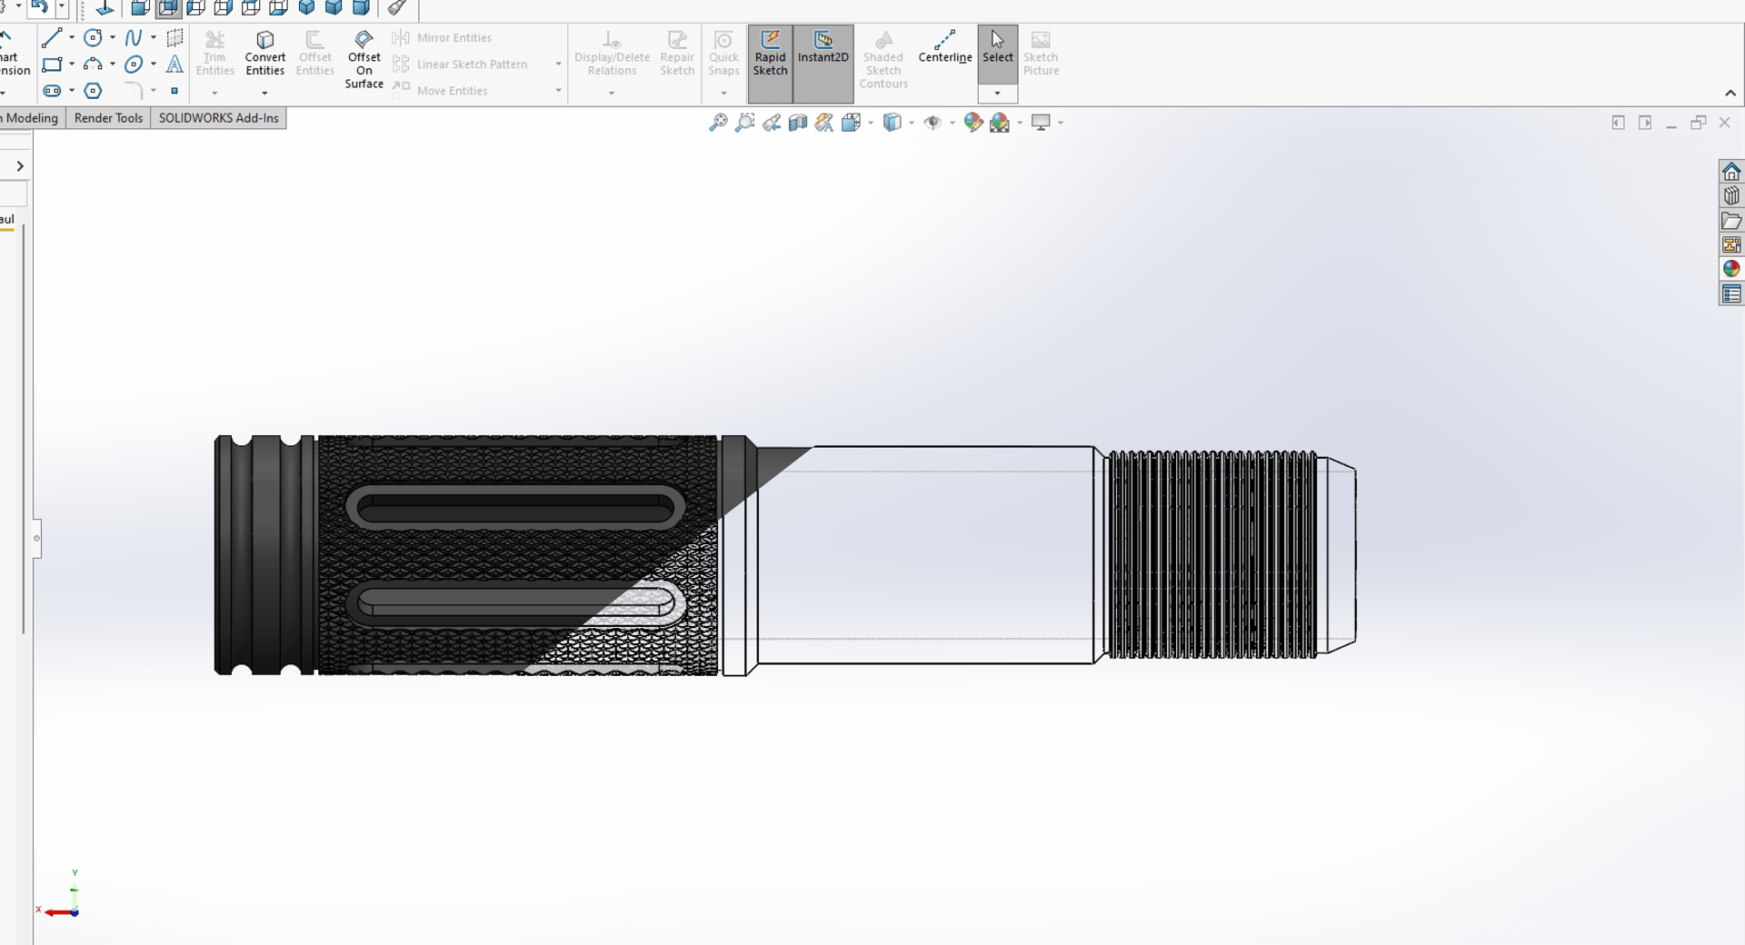Select the Slot sketch tool

point(52,91)
